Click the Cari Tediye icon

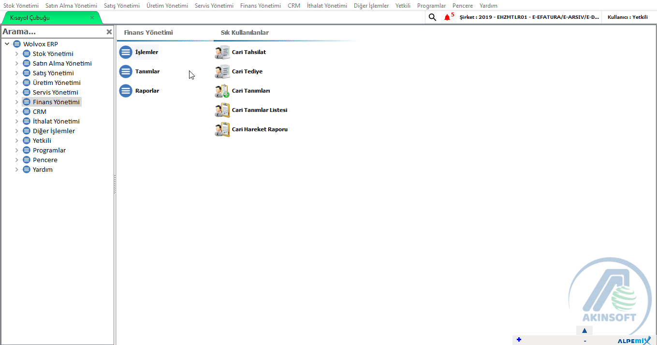click(222, 71)
